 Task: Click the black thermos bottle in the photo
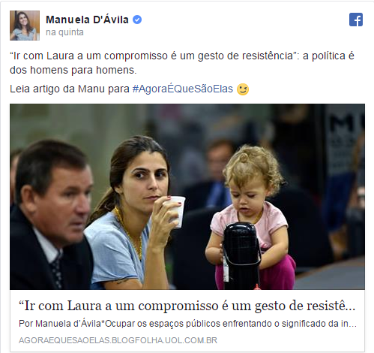[241, 255]
